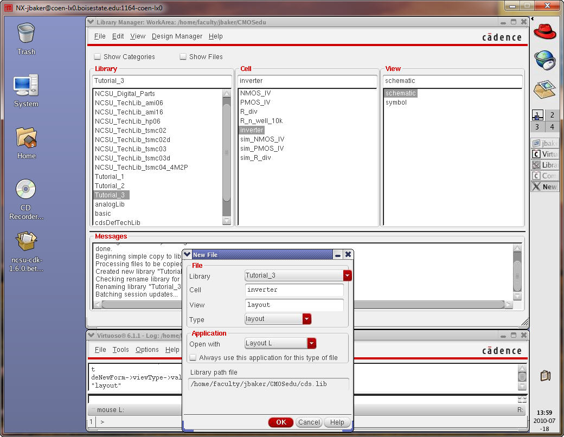Enable the Show Files checkbox
This screenshot has width=564, height=437.
tap(183, 57)
